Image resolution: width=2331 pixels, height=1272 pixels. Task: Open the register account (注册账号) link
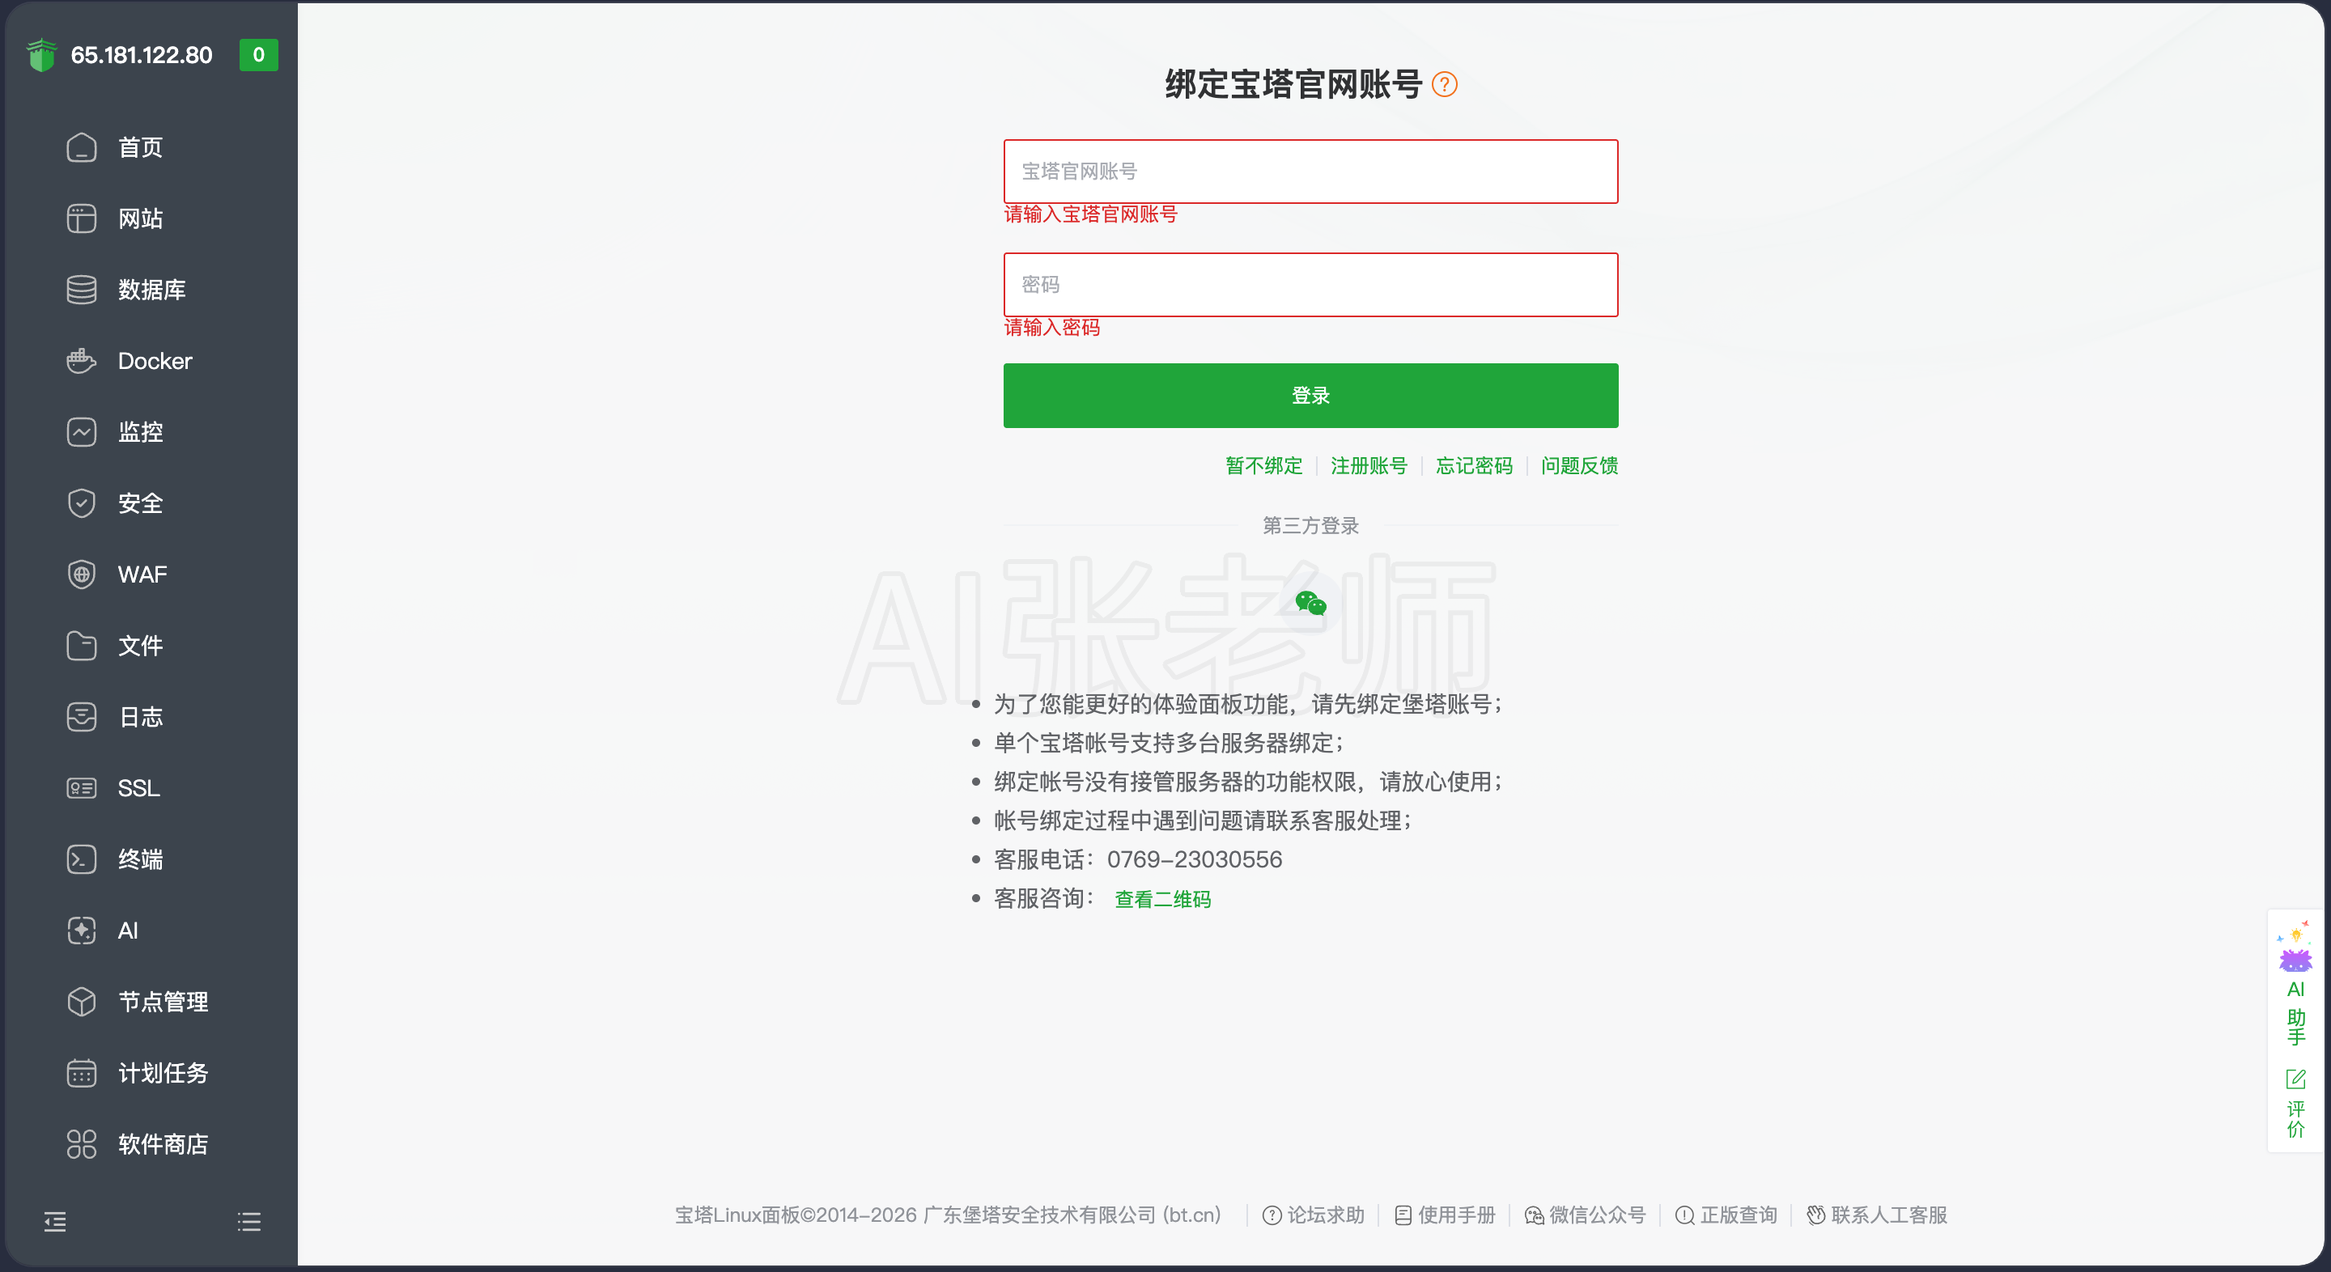coord(1369,466)
